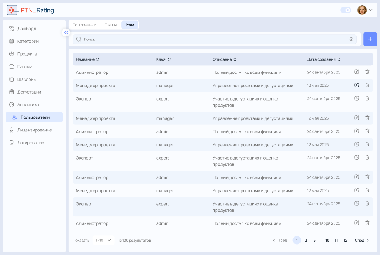
Task: Go to page 10
Action: (327, 240)
